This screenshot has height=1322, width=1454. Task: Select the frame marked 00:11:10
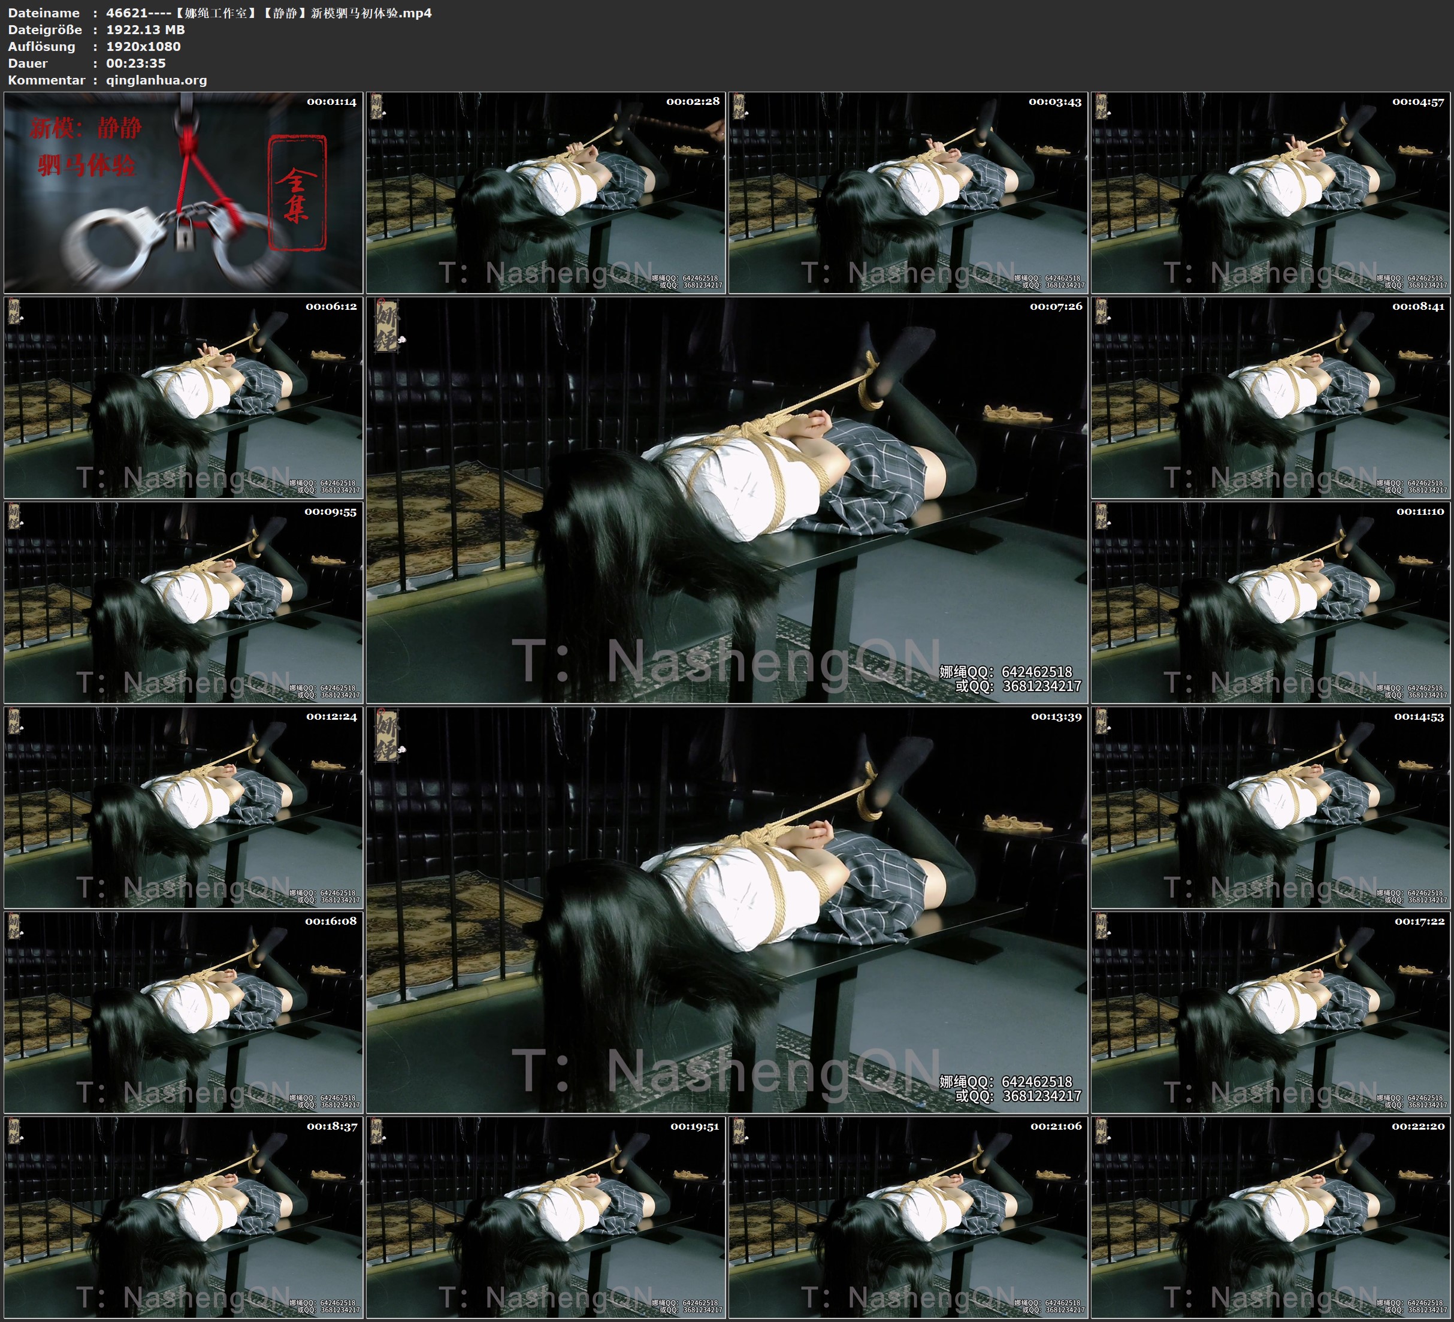1271,602
